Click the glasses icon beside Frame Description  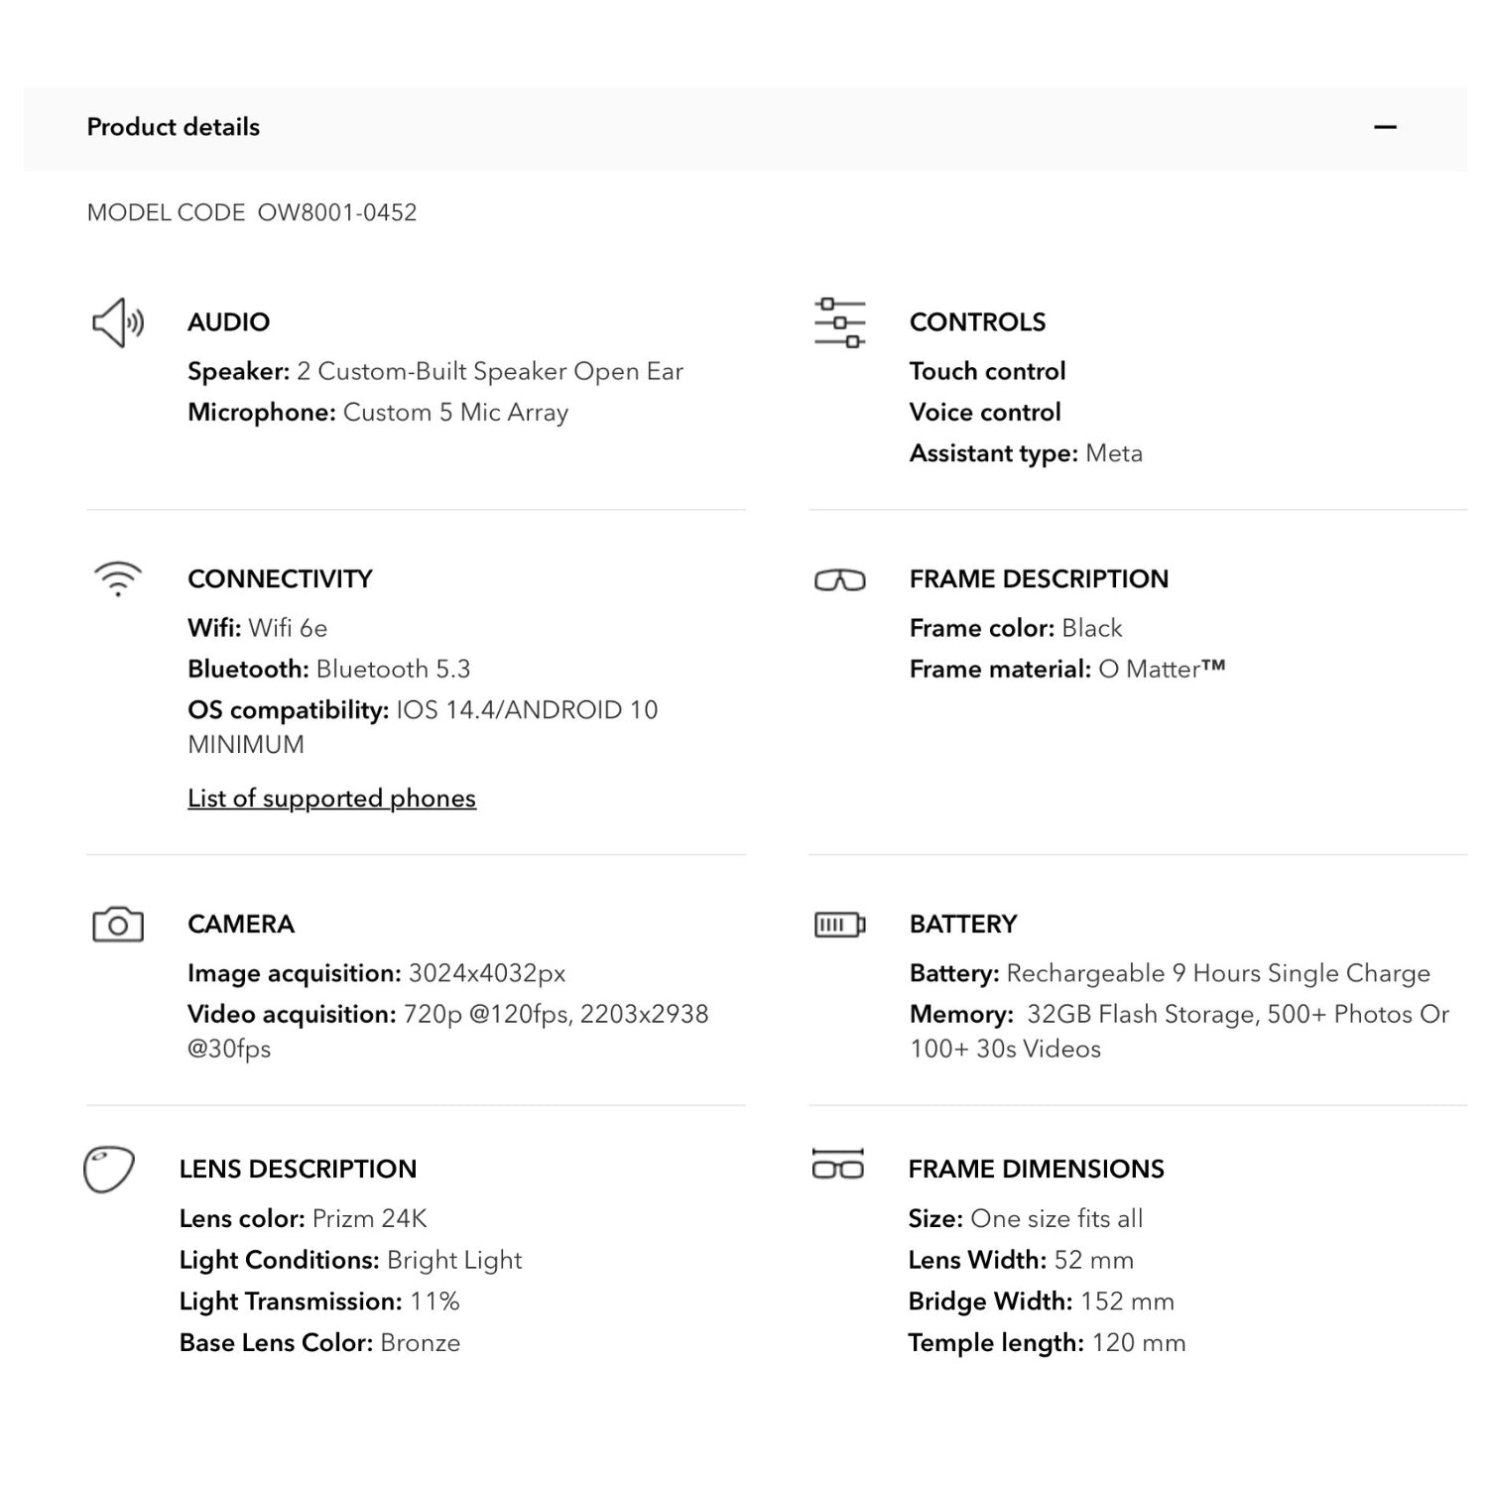tap(840, 580)
